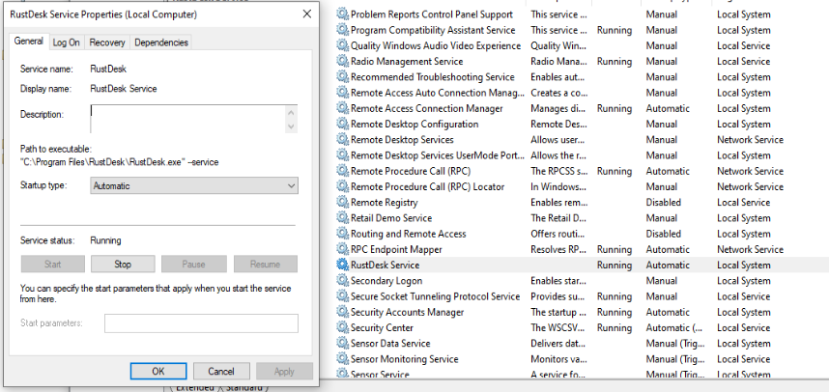This screenshot has width=829, height=392.
Task: Click the disabled Pause button
Action: pyautogui.click(x=193, y=265)
